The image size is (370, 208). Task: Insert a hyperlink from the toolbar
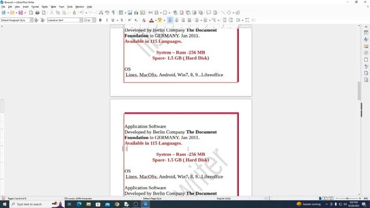click(x=175, y=13)
